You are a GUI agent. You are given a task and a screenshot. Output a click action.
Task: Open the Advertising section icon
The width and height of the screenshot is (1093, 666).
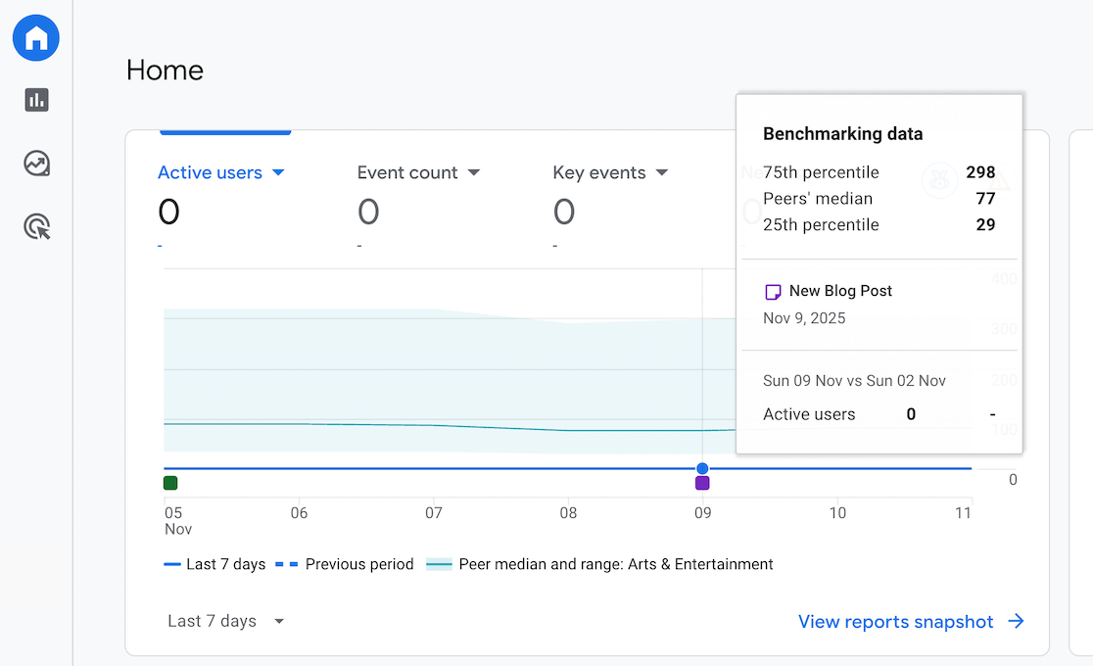pos(36,226)
